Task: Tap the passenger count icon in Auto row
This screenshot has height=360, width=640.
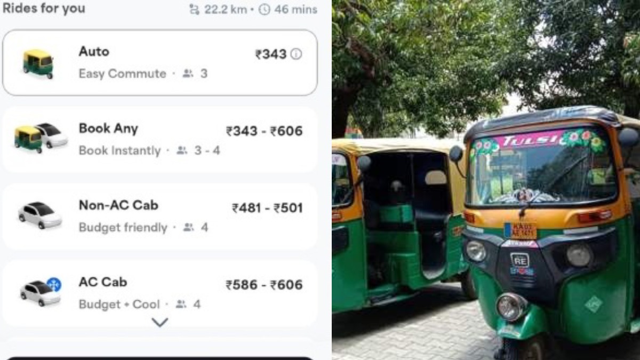Action: [188, 74]
